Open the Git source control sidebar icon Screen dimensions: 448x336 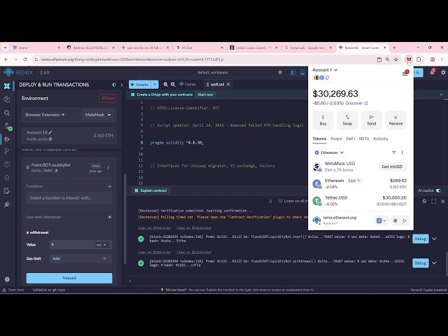(x=7, y=151)
